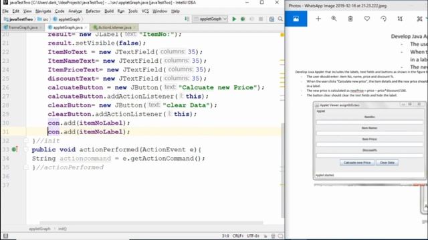Viewport: 428px width, 240px height.
Task: Open Project Structure icon in IntelliJ toolbar
Action: 272,19
